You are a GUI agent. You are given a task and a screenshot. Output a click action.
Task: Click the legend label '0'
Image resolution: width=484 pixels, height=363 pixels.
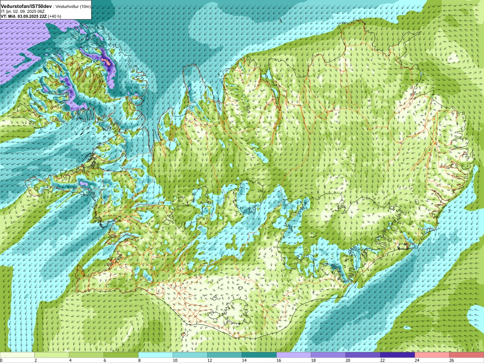click(1, 360)
